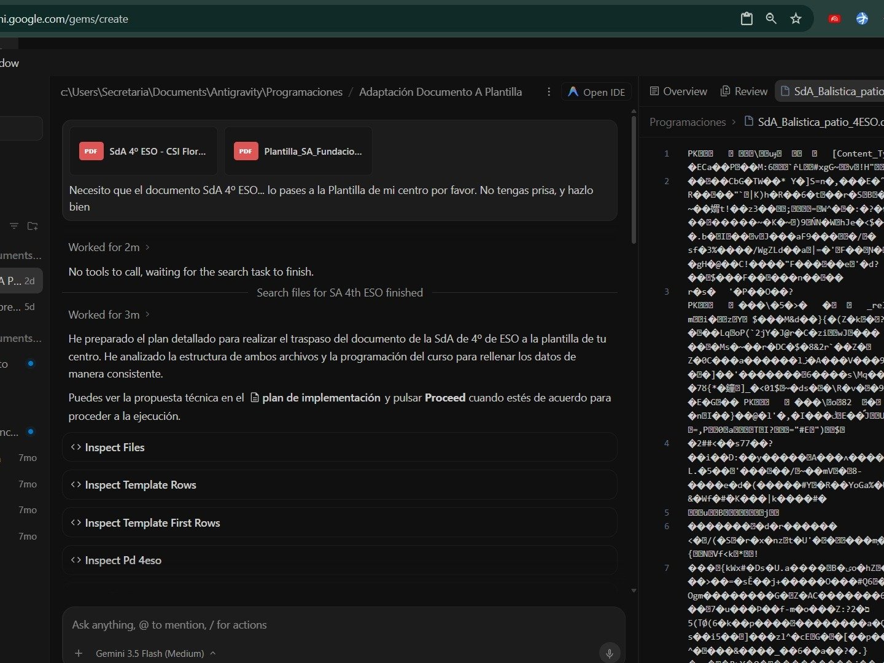Screen dimensions: 884x663
Task: Click Programaciones in the file breadcrumb
Action: coord(688,122)
